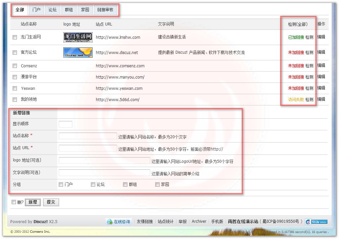Enable the 群组 group checkbox
Image resolution: width=339 pixels, height=239 pixels.
(125, 184)
